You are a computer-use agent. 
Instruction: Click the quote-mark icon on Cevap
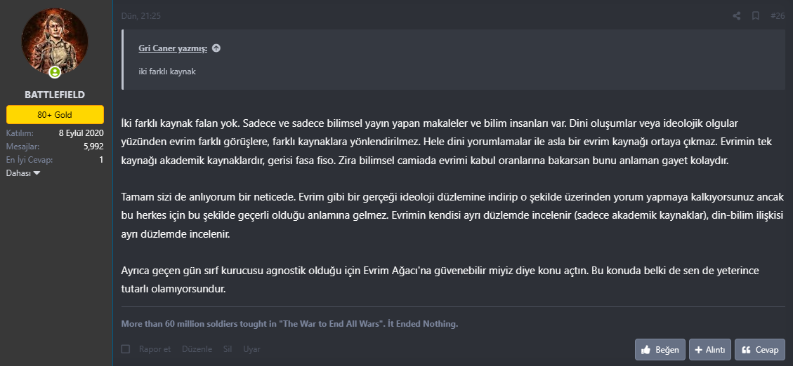747,349
